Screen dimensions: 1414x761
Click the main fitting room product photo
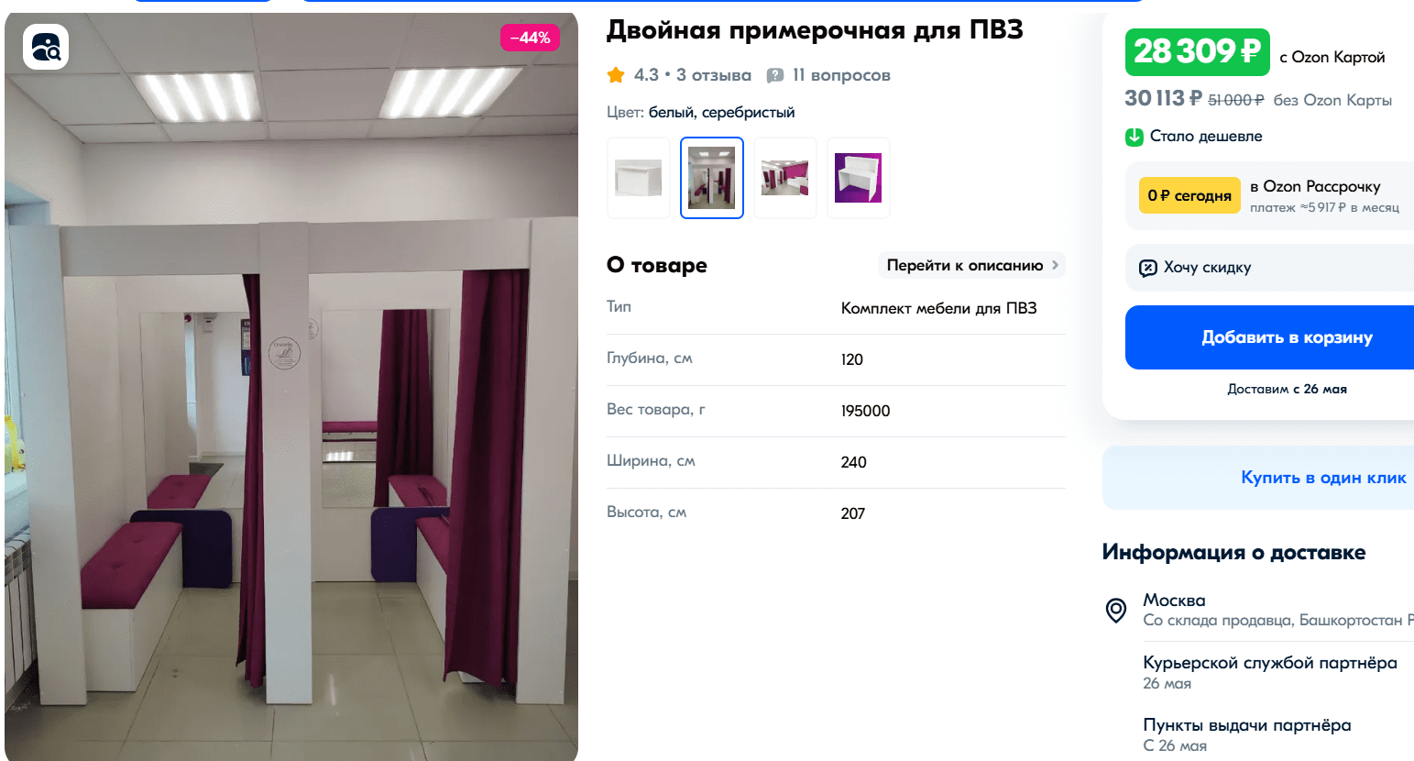coord(291,387)
